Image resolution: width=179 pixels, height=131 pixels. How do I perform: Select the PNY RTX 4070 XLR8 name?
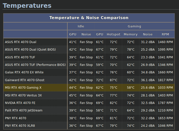pyautogui.click(x=20, y=126)
